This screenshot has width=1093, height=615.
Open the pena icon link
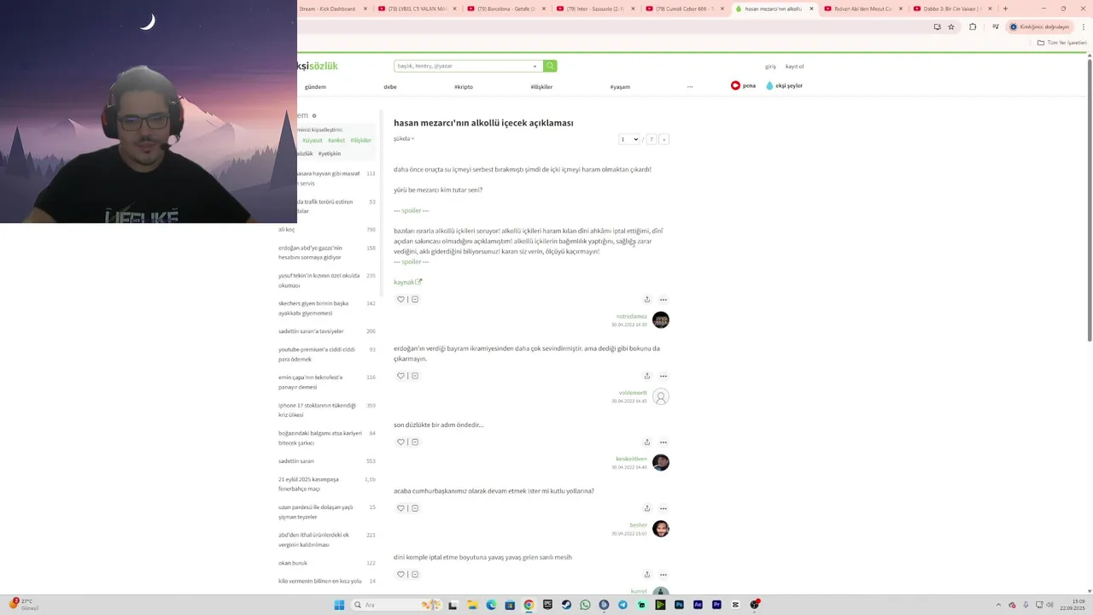(x=743, y=85)
